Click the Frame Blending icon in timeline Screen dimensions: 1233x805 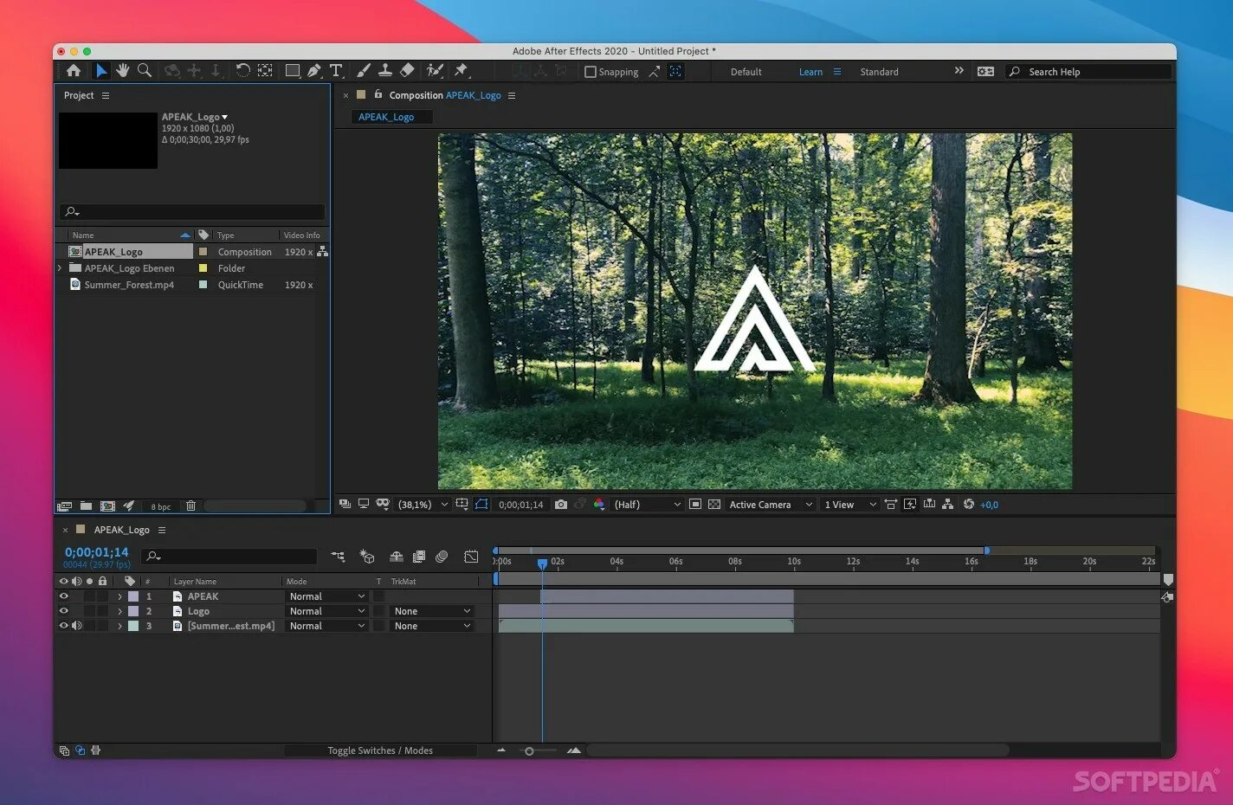419,557
